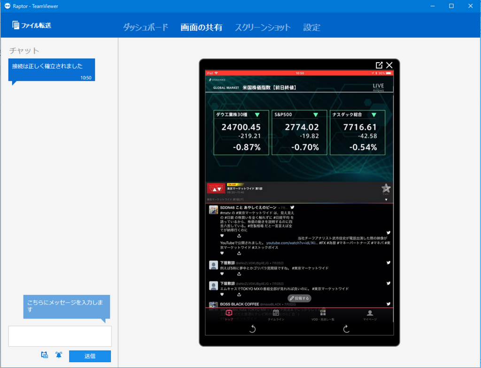
Task: Like the YouTubeで公開されました tweet
Action: [222, 253]
